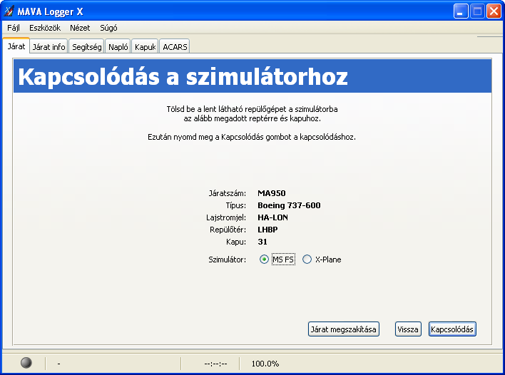Switch to the Segítség tab
Screen dimensions: 505x375
pyautogui.click(x=86, y=47)
